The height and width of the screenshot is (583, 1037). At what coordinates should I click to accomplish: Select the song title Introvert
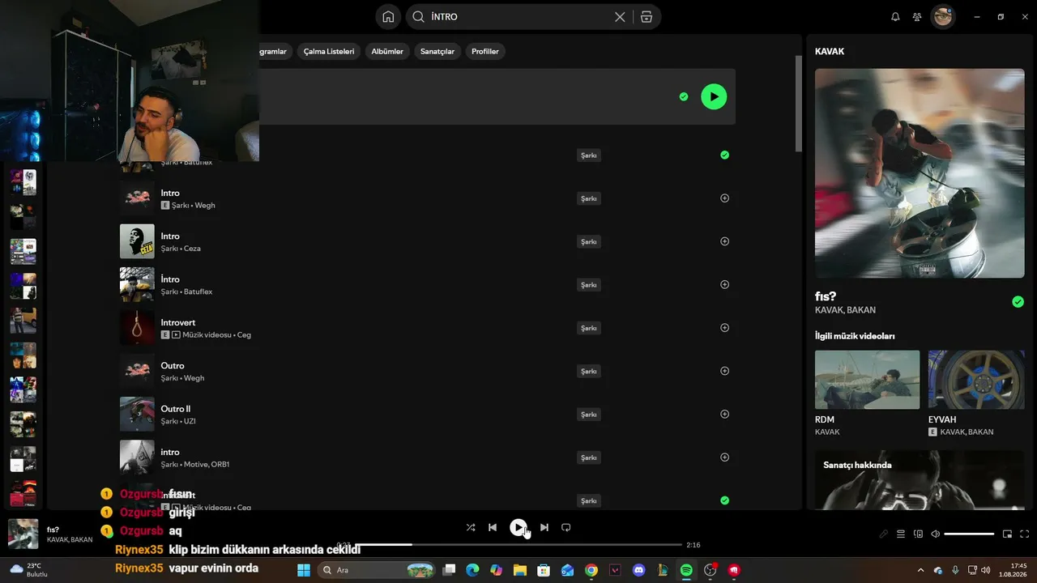(x=178, y=322)
